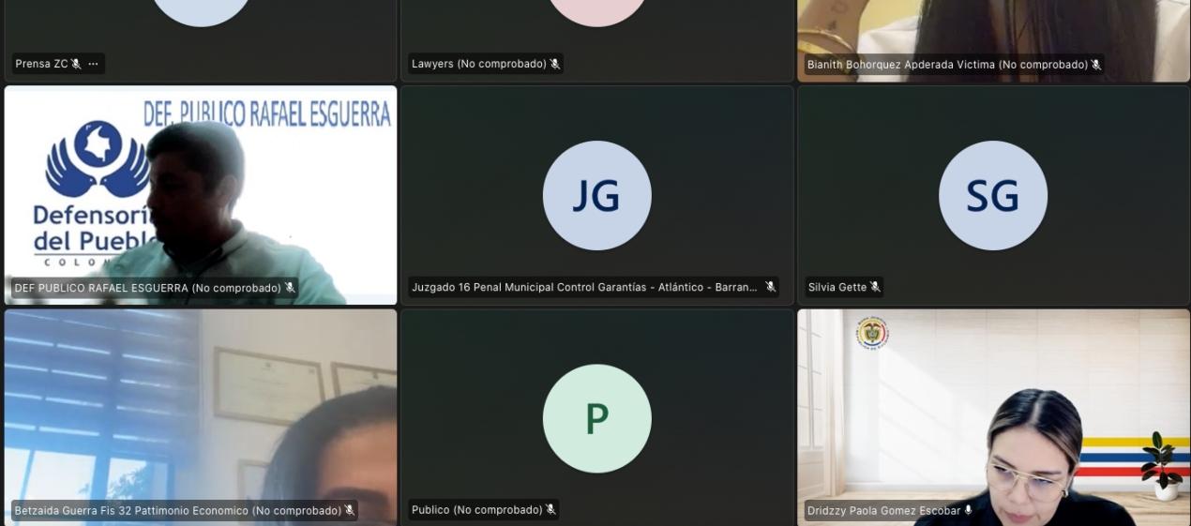1191x526 pixels.
Task: Click muted mic icon for DEF PUBLICO RAFAEL ESGUERRA
Action: click(290, 288)
